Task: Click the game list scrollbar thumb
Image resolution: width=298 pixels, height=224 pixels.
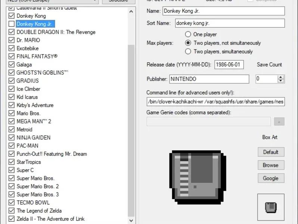Action: pos(131,131)
